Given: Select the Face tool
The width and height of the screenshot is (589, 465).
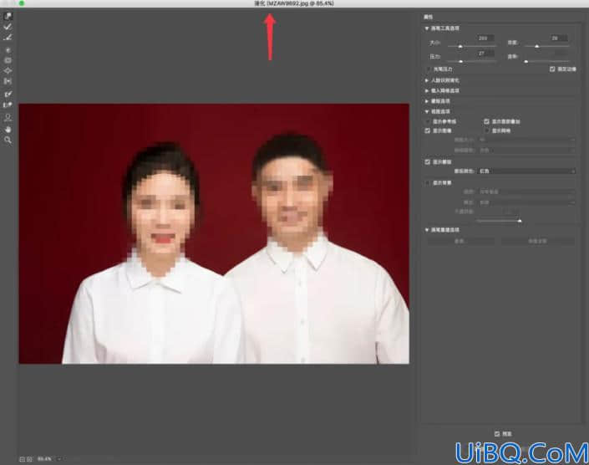Looking at the screenshot, I should (x=8, y=117).
